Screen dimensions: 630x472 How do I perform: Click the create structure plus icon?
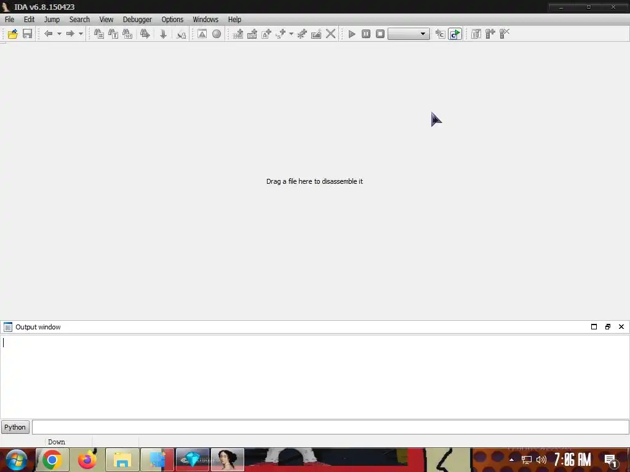tap(281, 34)
